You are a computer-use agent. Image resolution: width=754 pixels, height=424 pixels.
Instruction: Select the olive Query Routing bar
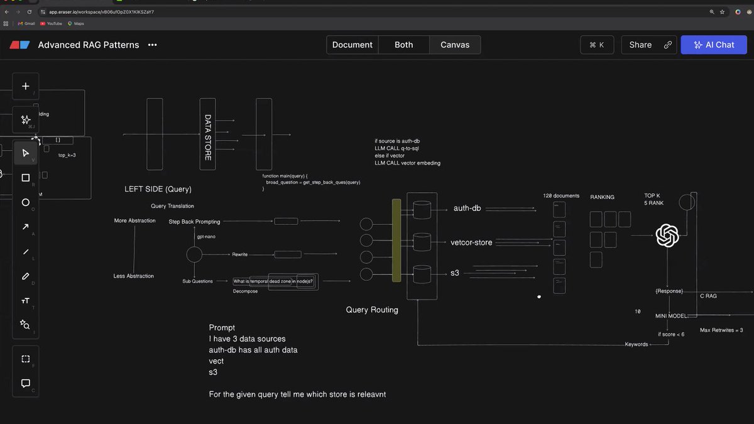pyautogui.click(x=396, y=240)
